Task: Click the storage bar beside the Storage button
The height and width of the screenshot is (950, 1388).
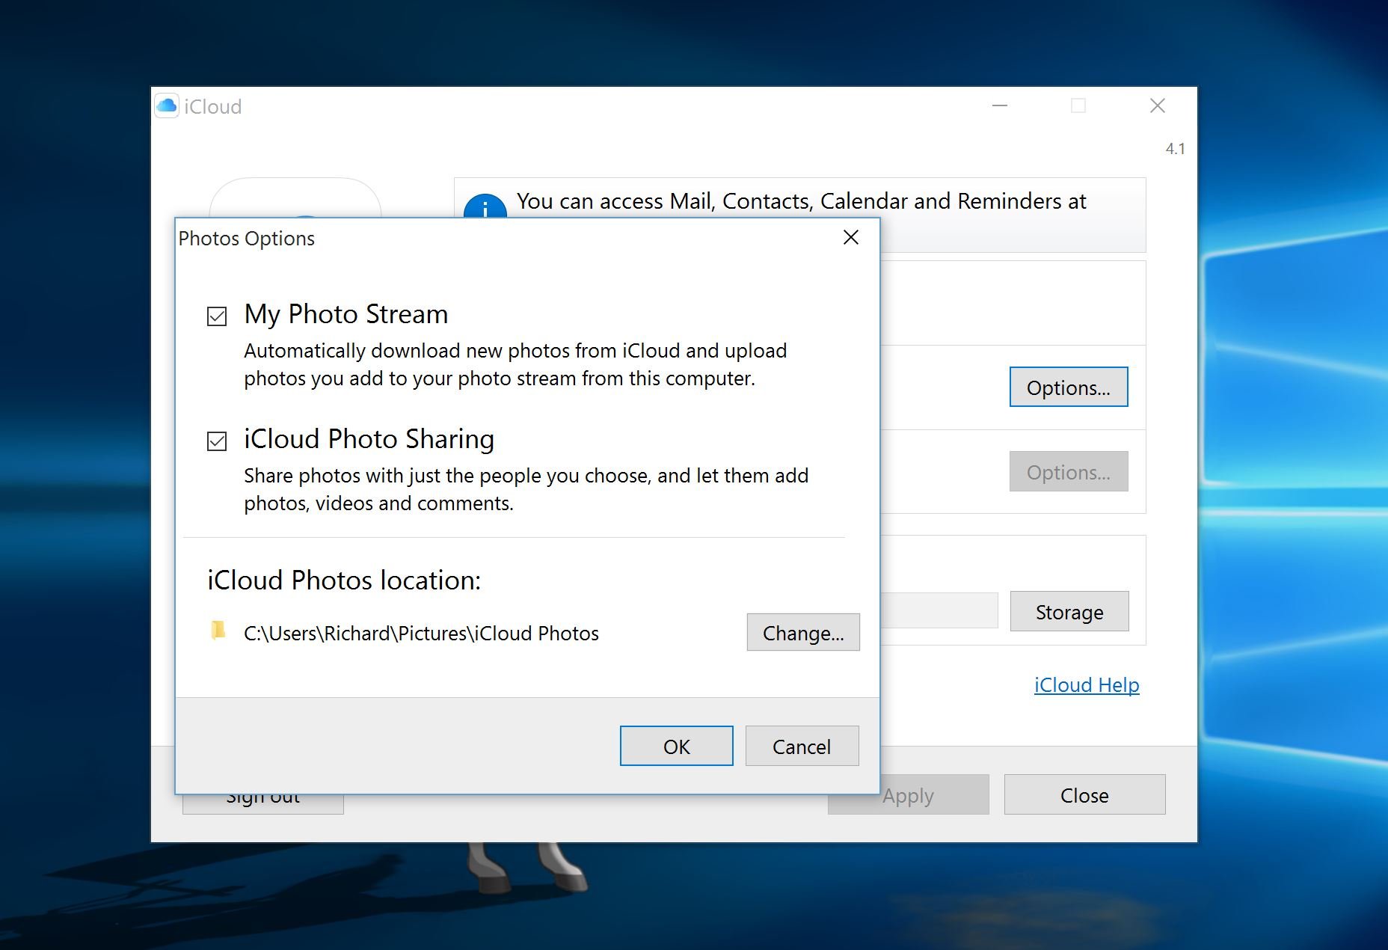Action: tap(939, 610)
